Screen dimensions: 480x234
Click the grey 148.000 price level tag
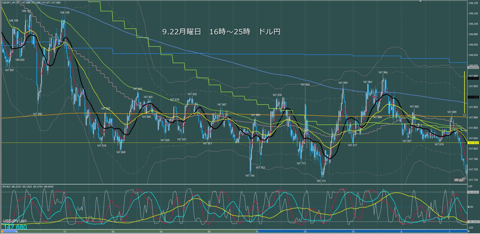[473, 68]
